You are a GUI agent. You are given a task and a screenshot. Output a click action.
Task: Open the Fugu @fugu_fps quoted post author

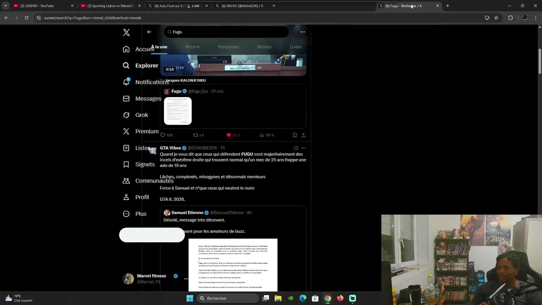coord(176,91)
